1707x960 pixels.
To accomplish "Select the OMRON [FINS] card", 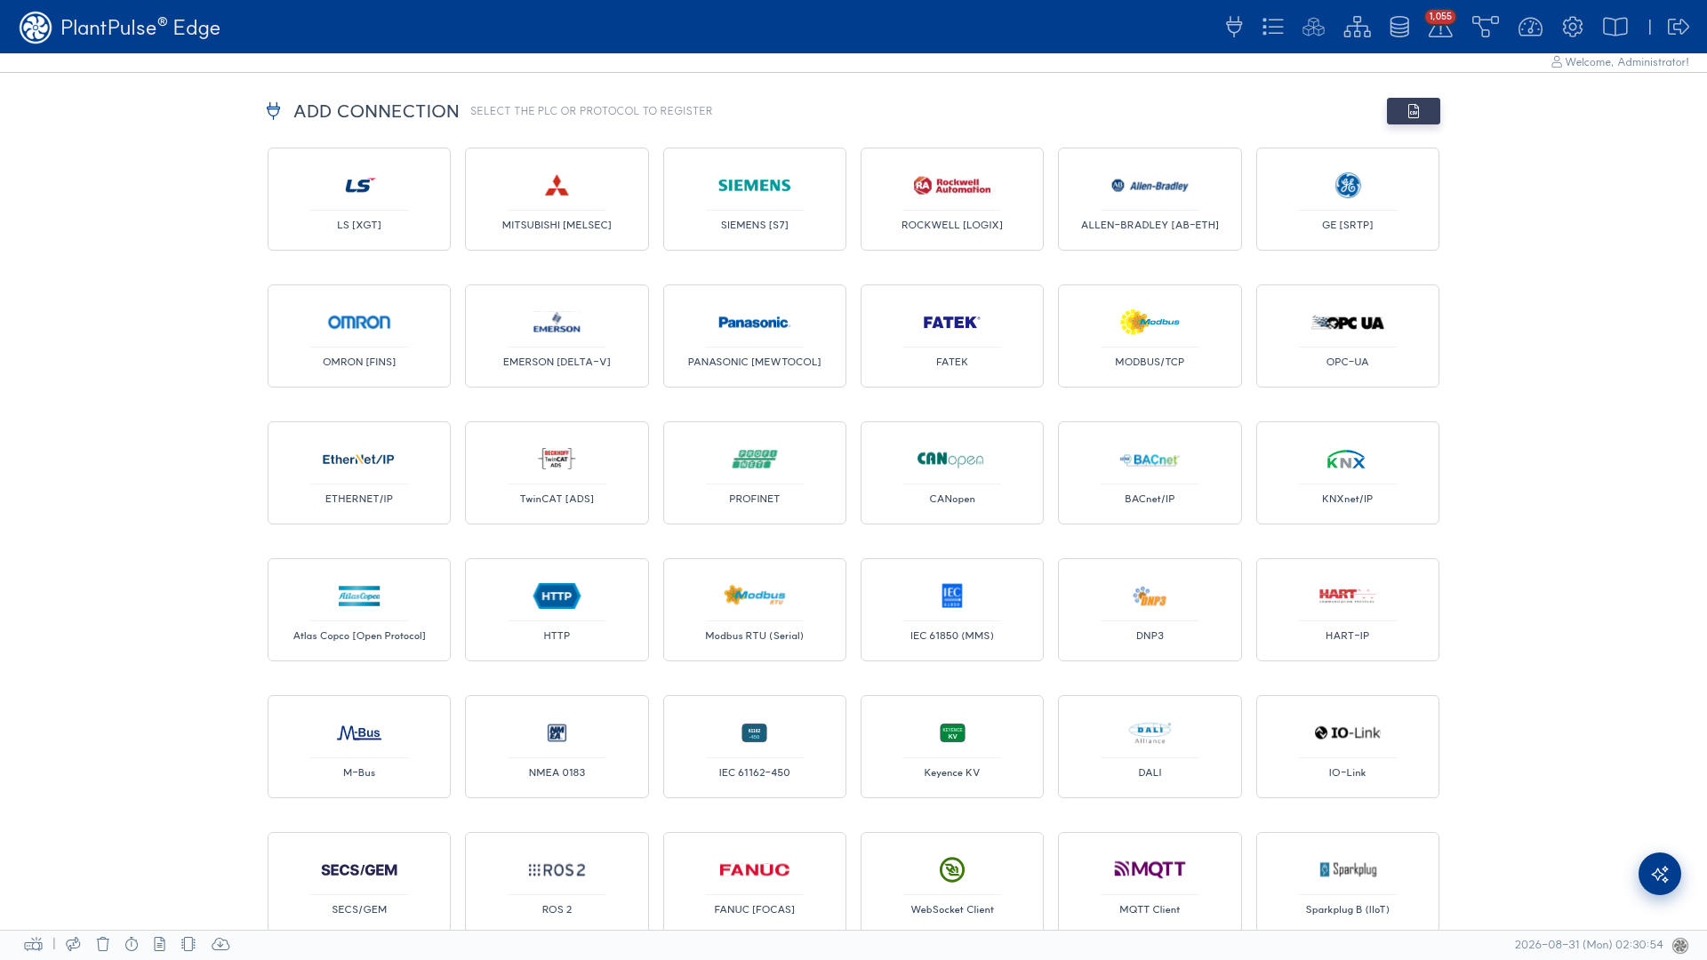I will click(x=359, y=336).
